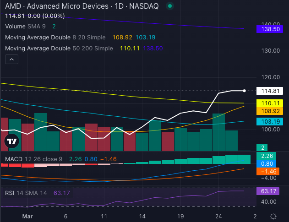This screenshot has width=289, height=222.
Task: Click the TradingView logo on chart
Action: (x=11, y=142)
